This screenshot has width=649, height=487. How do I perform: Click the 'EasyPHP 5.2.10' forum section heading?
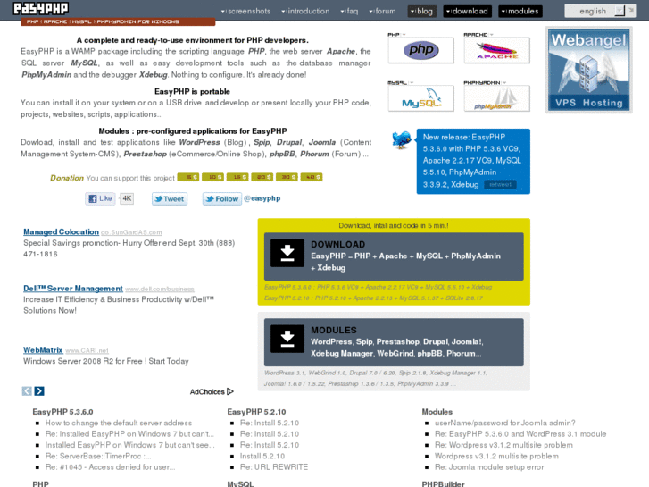click(x=256, y=412)
